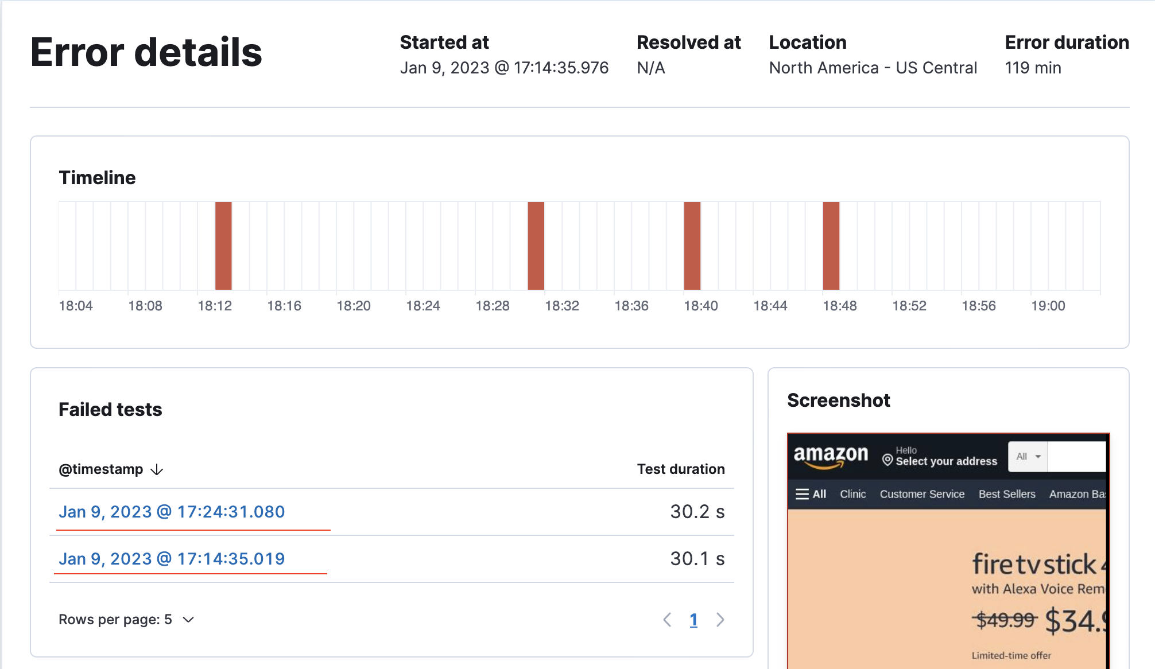Open the Jan 9 17:24:31.080 failed test
Image resolution: width=1155 pixels, height=669 pixels.
tap(172, 512)
